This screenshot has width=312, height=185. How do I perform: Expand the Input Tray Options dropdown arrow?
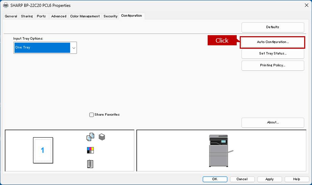[74, 48]
